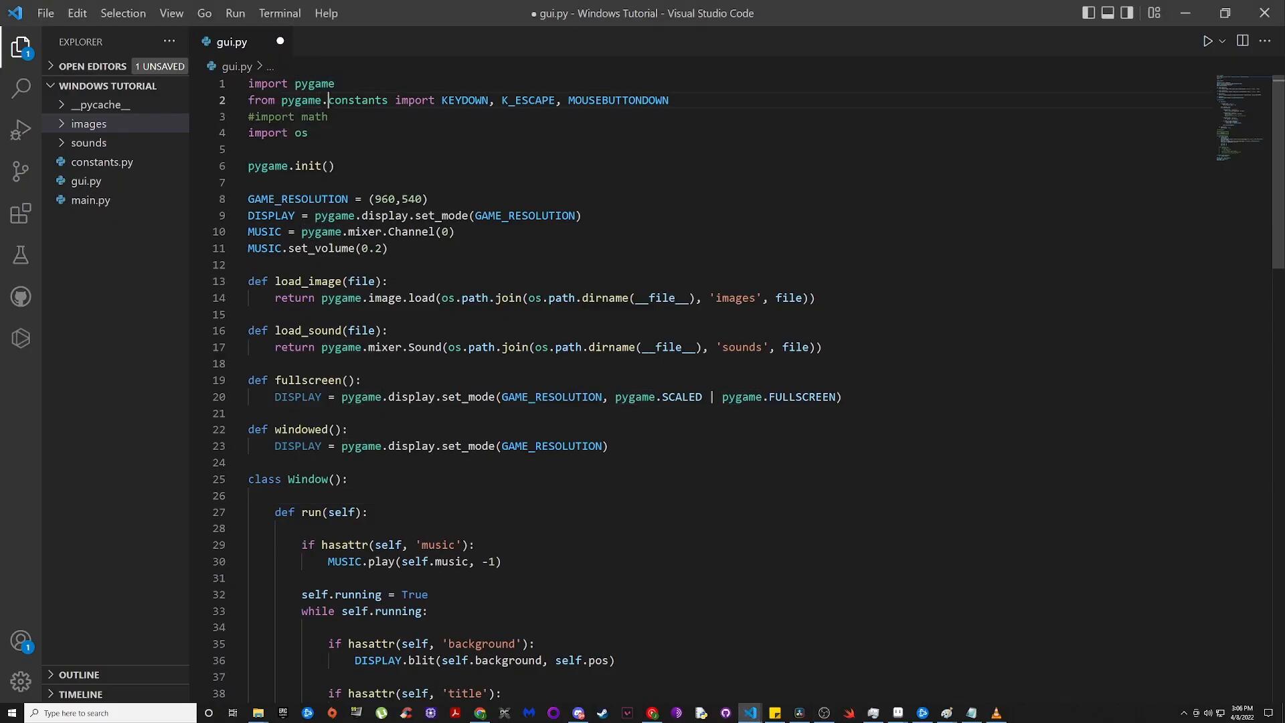Open Run and Debug view
The height and width of the screenshot is (723, 1285).
[x=21, y=130]
